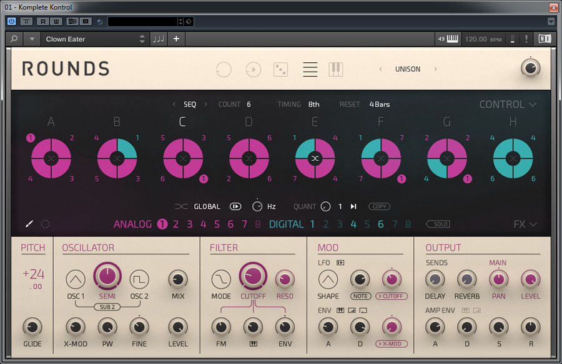562x364 pixels.
Task: Select the list view icon with horizontal lines
Action: [310, 69]
